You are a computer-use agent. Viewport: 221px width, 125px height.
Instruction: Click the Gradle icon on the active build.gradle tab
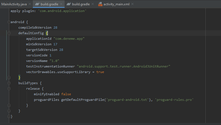[37, 4]
